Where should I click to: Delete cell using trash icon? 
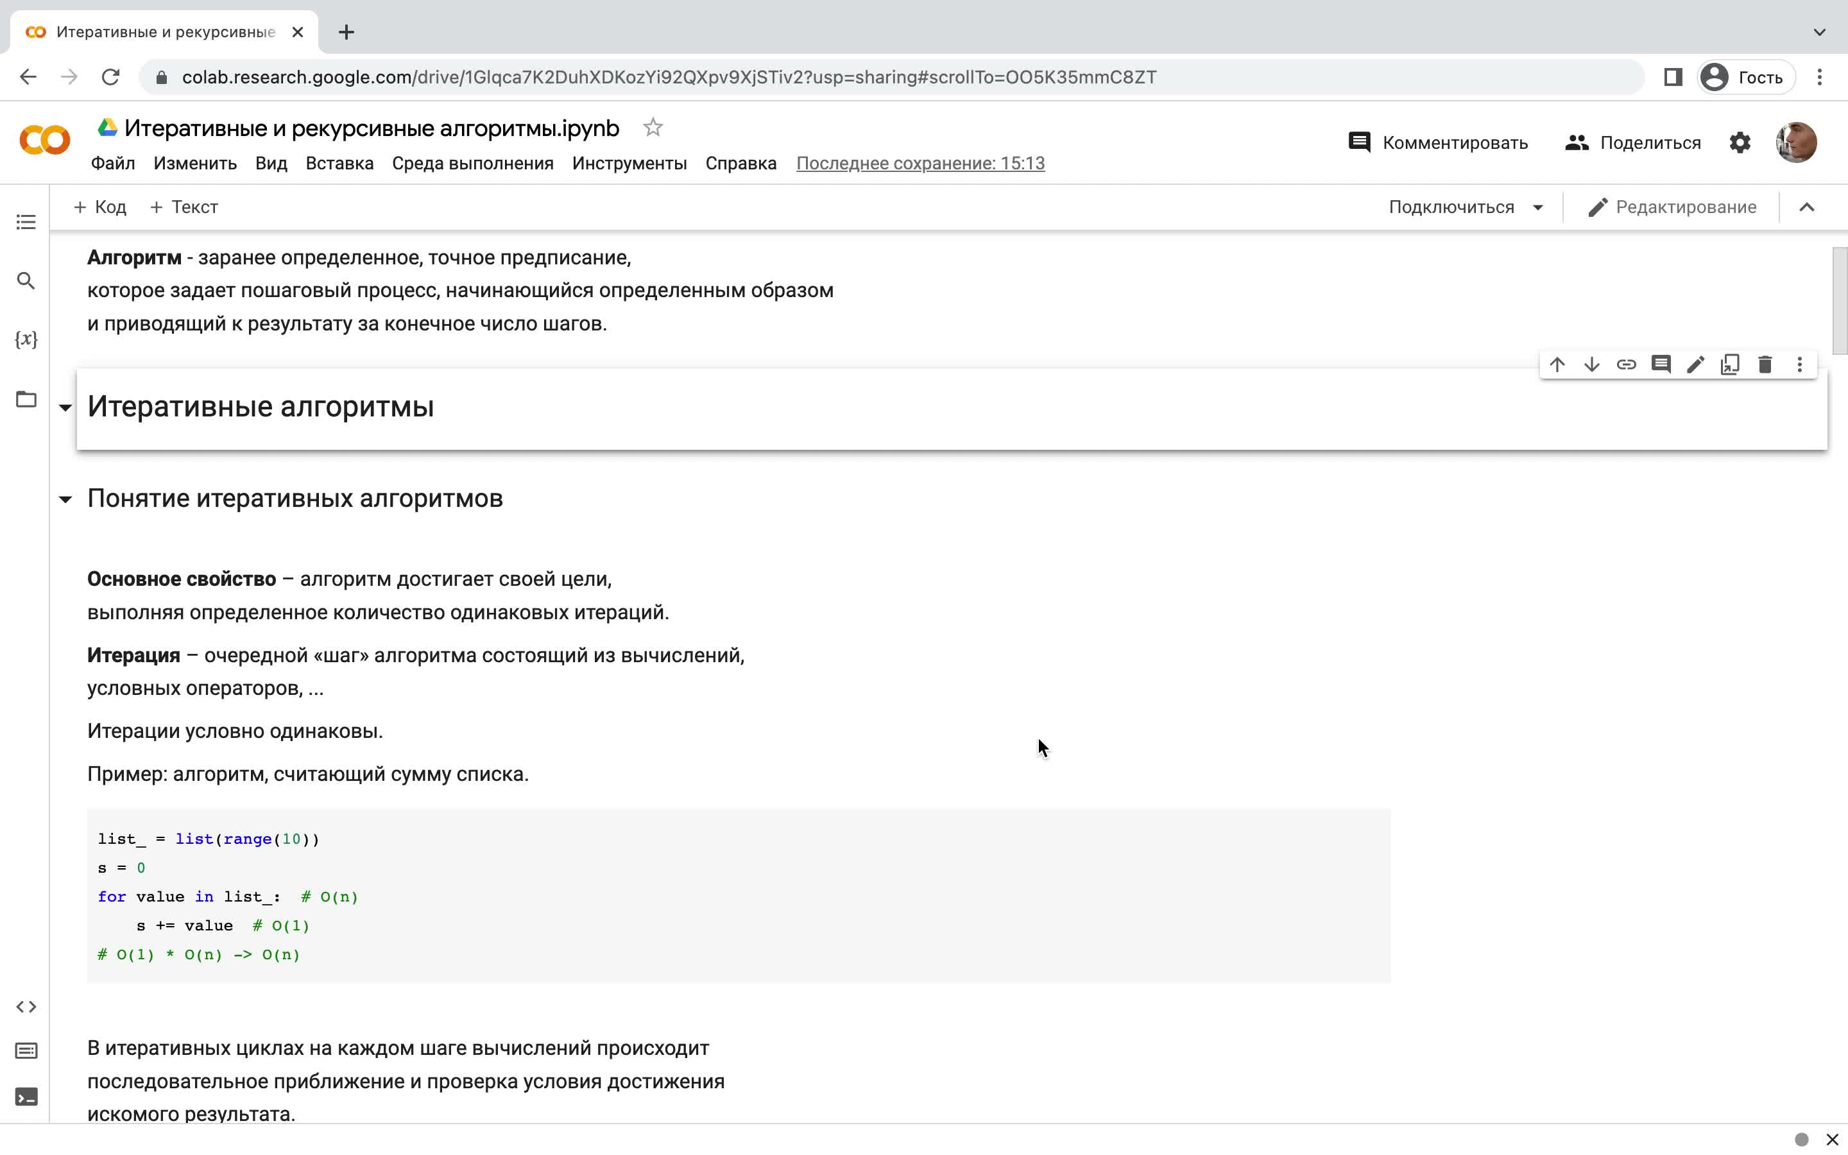click(x=1765, y=364)
